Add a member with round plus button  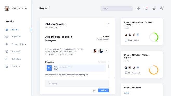106,51
